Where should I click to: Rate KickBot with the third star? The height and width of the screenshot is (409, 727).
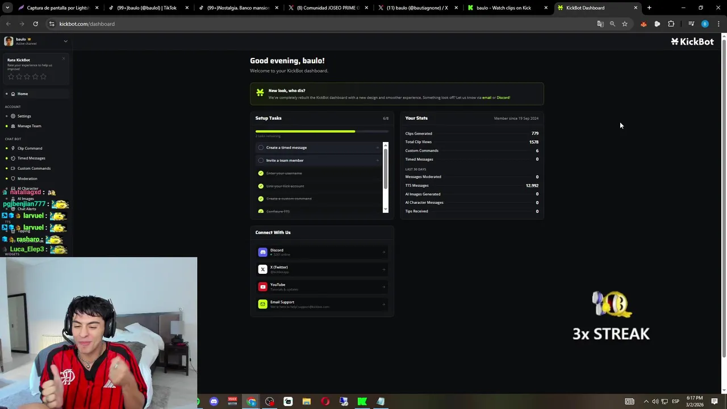(27, 77)
